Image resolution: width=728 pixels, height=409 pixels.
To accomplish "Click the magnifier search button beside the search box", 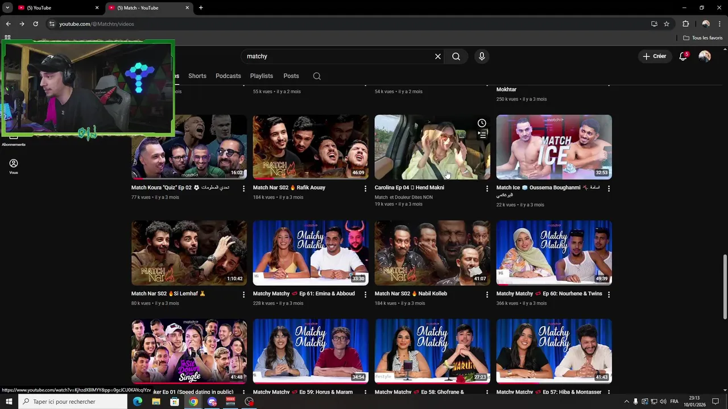I will point(456,56).
